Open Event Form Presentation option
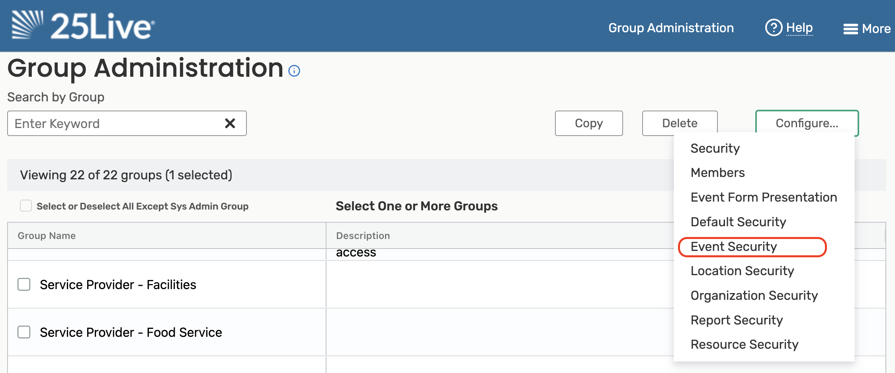895x373 pixels. click(x=764, y=197)
